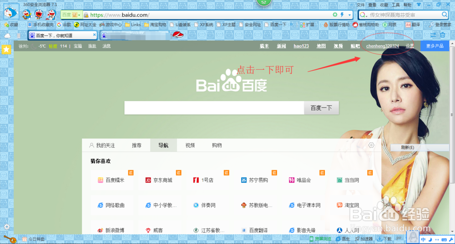Click the 翻译 translate extension
The width and height of the screenshot is (455, 244).
[x=413, y=25]
